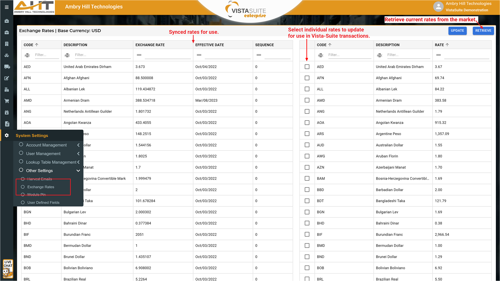Screen dimensions: 500x281
Task: Open the Live Chat widget
Action: (8, 269)
